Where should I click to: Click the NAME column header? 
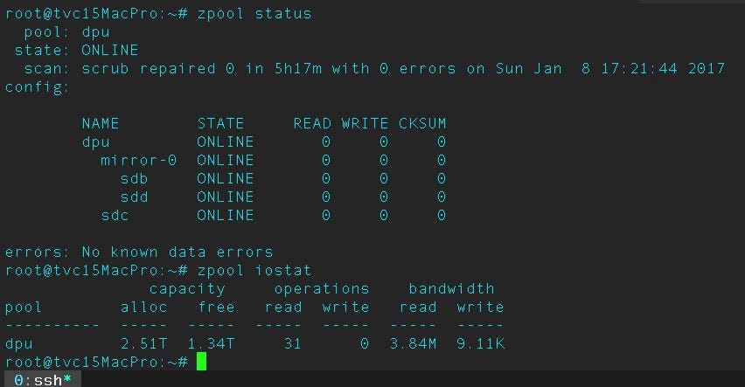[100, 123]
